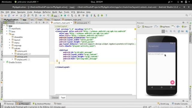The width and height of the screenshot is (192, 108).
Task: Click the navigate Back arrow icon
Action: click(x=40, y=16)
